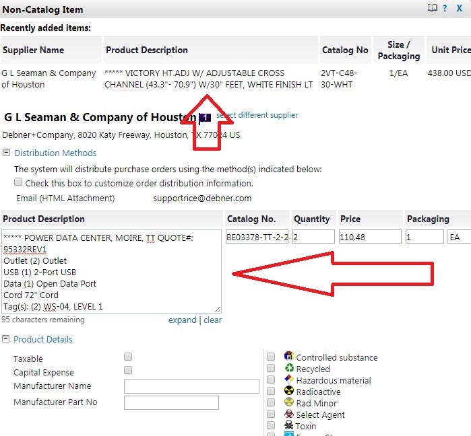Click the EA packaging unit field

point(459,237)
